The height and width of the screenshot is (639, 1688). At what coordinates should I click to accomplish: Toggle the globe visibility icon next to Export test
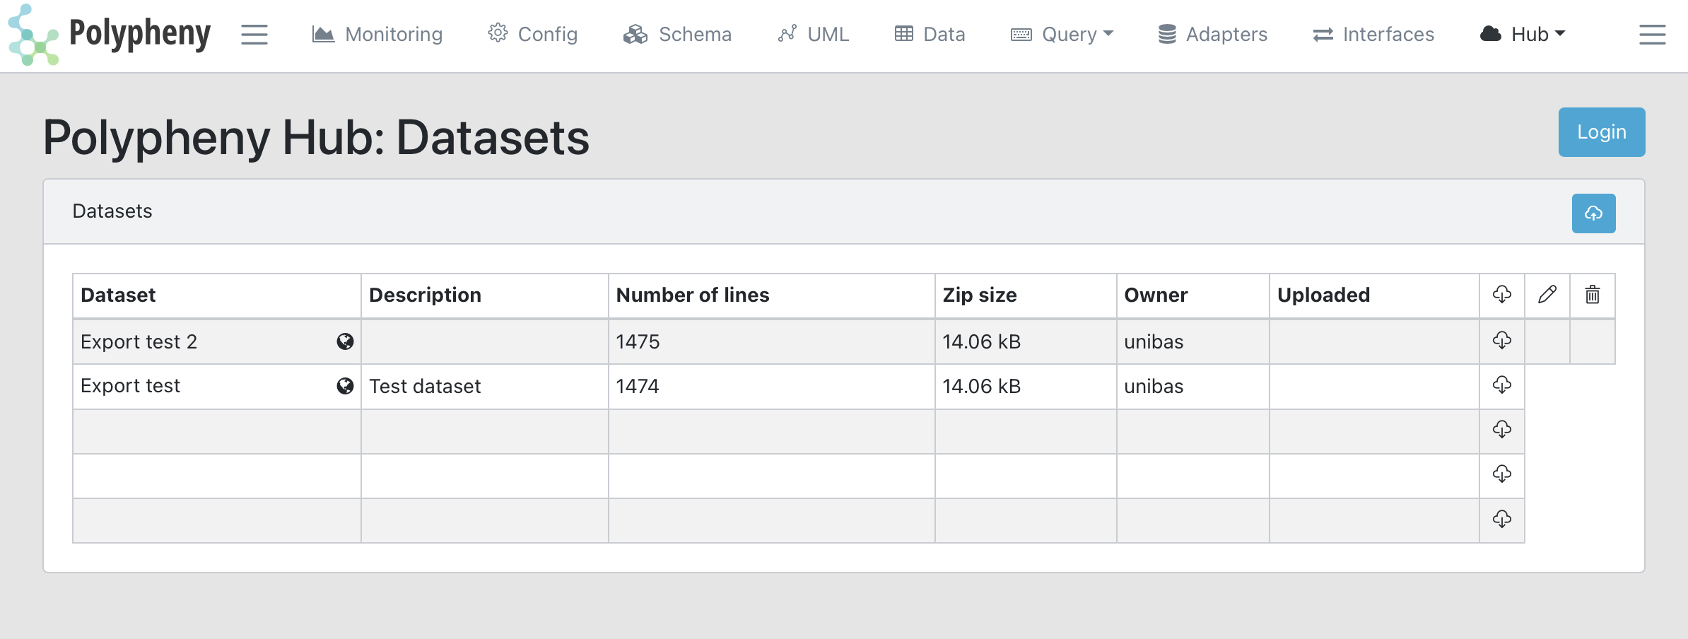click(344, 386)
